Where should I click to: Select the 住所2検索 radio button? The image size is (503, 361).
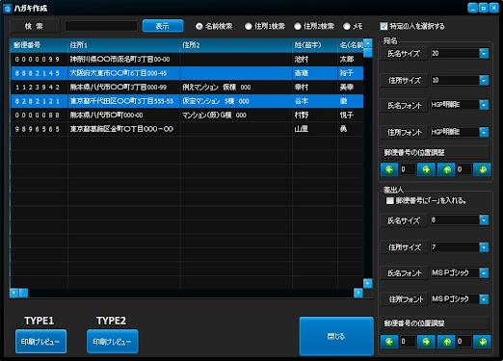pyautogui.click(x=298, y=26)
